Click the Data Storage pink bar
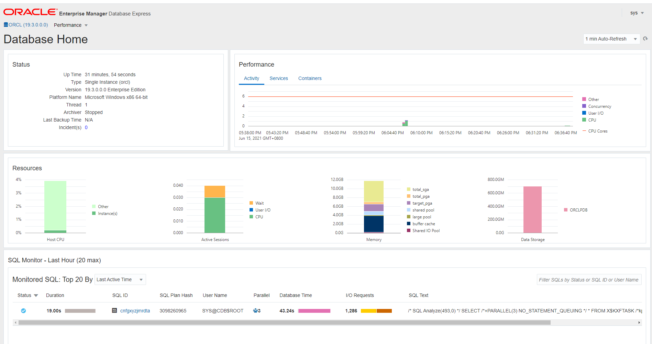Viewport: 652px width, 344px height. [x=532, y=209]
